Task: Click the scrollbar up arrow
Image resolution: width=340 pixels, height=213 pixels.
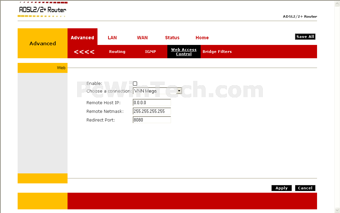Action: [337, 3]
